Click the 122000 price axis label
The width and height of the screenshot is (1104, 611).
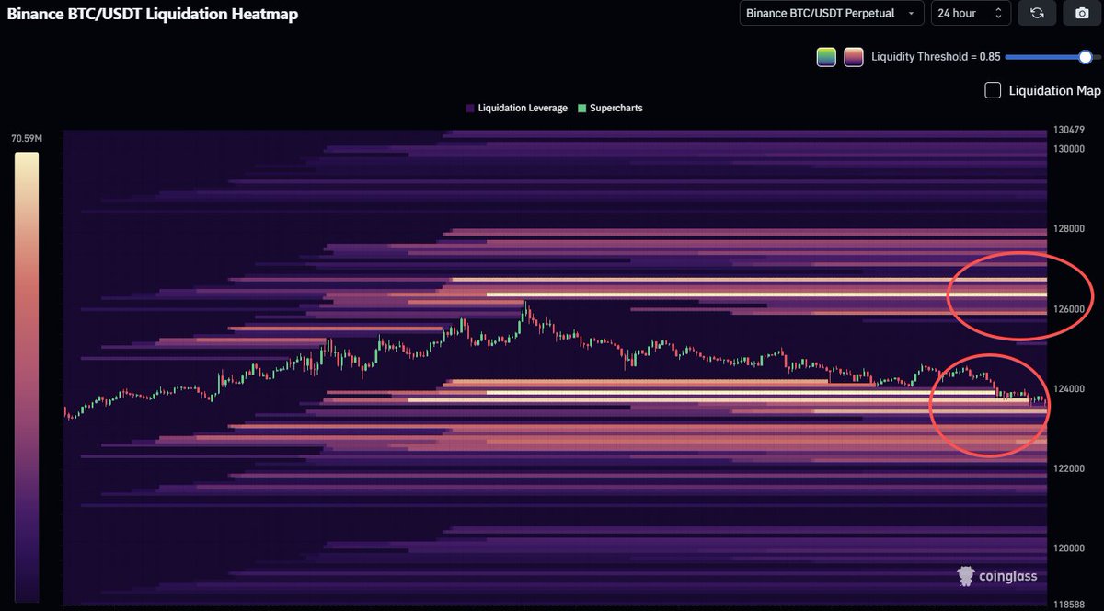point(1071,469)
